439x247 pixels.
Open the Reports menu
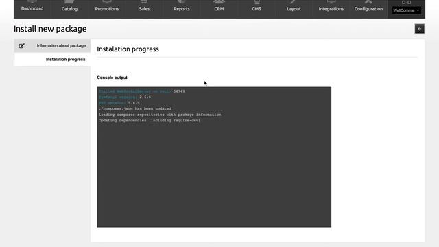(x=181, y=8)
